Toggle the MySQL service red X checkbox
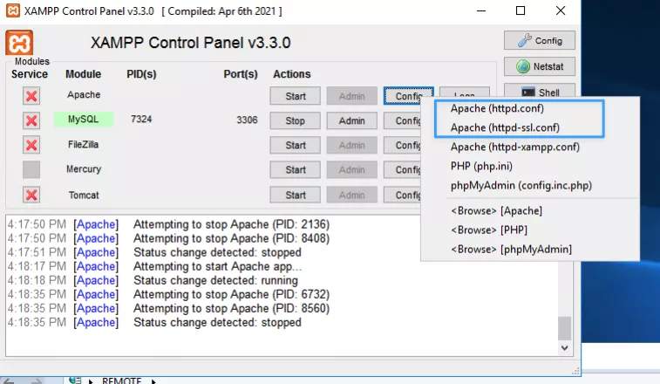This screenshot has height=384, width=660. pyautogui.click(x=31, y=120)
